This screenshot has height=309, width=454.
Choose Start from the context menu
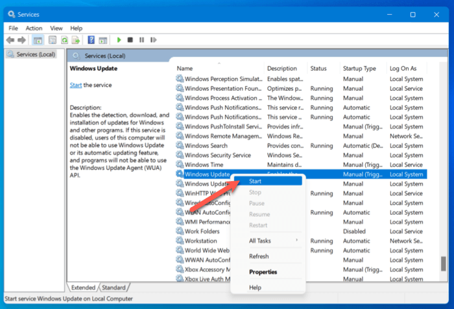(x=256, y=181)
